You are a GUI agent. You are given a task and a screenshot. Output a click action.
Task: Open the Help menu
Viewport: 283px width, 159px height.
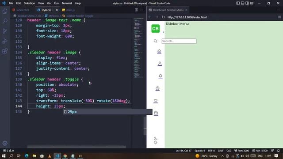click(78, 3)
